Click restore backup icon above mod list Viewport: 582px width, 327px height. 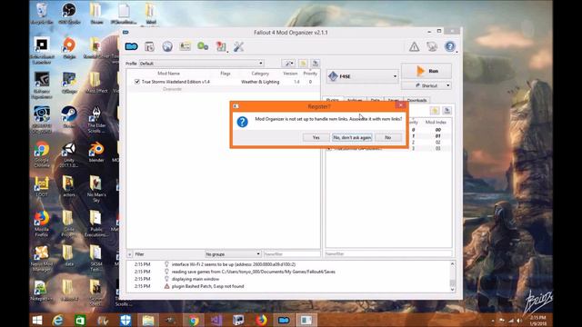click(x=303, y=64)
